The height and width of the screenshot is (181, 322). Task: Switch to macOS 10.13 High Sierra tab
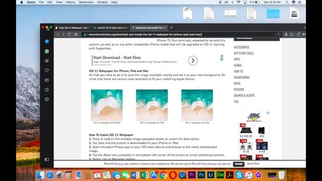pyautogui.click(x=111, y=28)
